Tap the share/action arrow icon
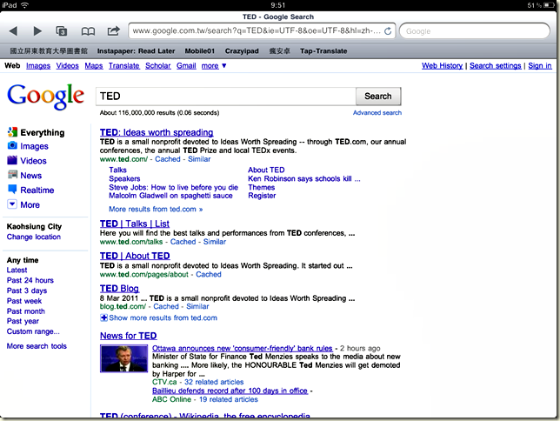Viewport: 560px width, 421px height. pyautogui.click(x=114, y=30)
